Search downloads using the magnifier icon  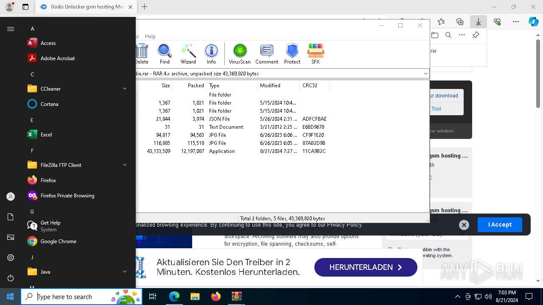(448, 35)
